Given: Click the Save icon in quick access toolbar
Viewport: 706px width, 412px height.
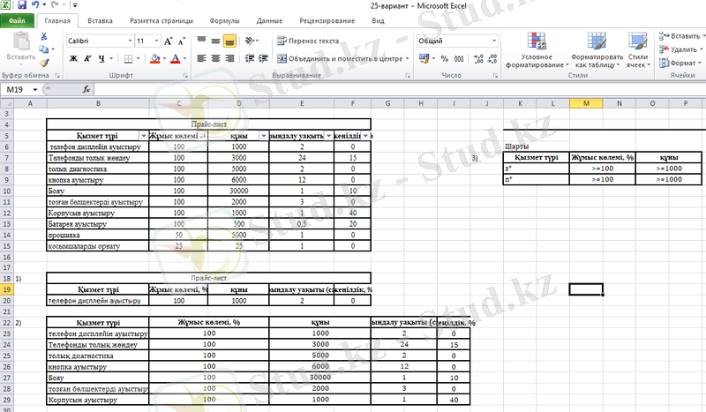Looking at the screenshot, I should (19, 5).
